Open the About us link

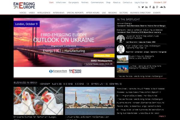(117, 2)
